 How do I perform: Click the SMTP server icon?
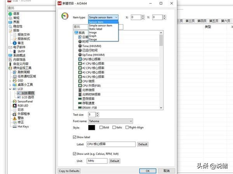(15, 51)
